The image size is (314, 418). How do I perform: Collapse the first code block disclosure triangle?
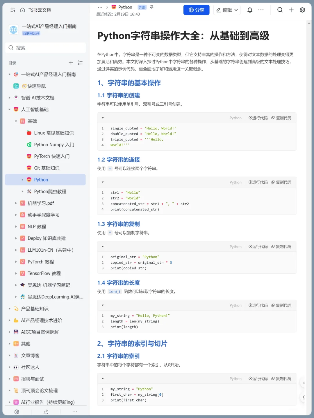pos(103,118)
